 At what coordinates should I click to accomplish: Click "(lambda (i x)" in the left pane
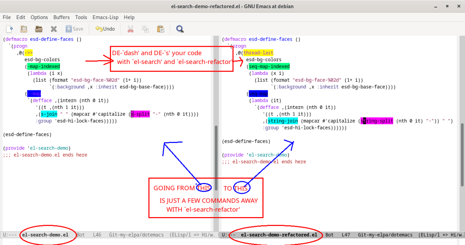coord(45,73)
